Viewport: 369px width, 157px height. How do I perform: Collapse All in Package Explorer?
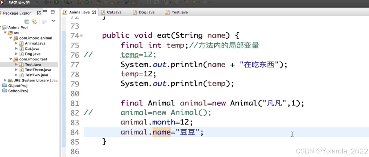[x=27, y=21]
